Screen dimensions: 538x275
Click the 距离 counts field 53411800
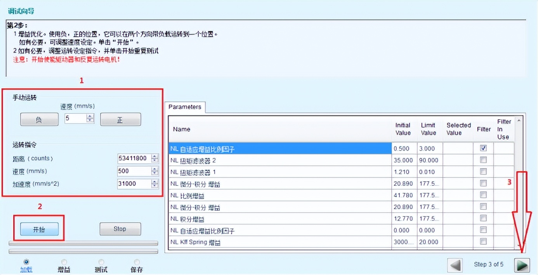pyautogui.click(x=134, y=158)
